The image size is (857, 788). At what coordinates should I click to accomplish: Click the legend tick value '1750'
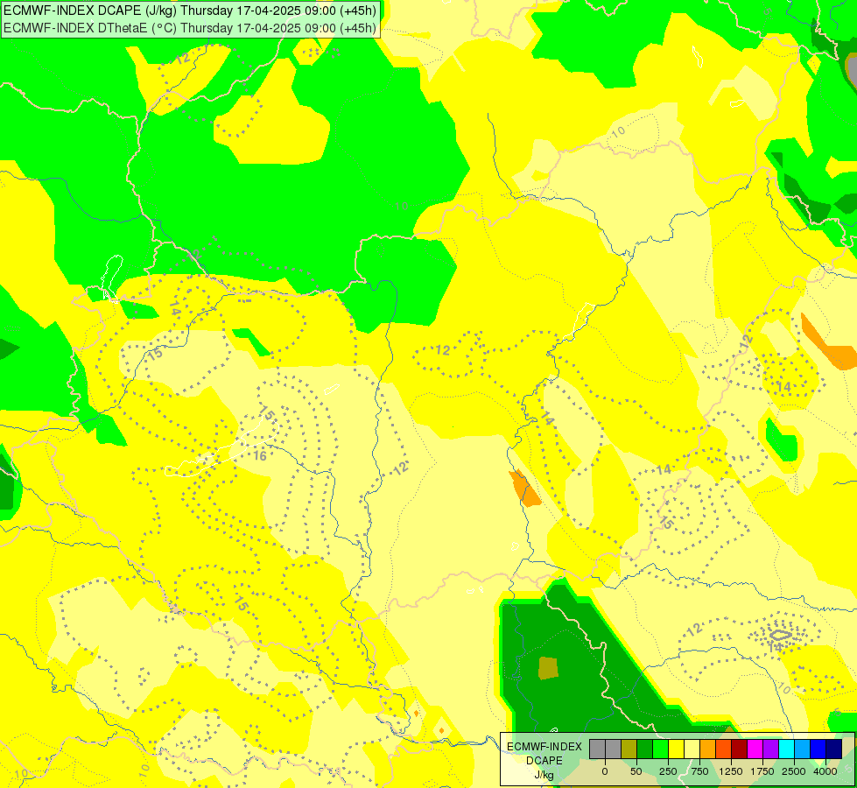pyautogui.click(x=762, y=771)
